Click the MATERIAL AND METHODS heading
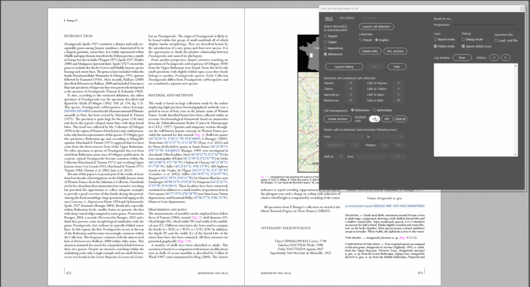 click(171, 95)
